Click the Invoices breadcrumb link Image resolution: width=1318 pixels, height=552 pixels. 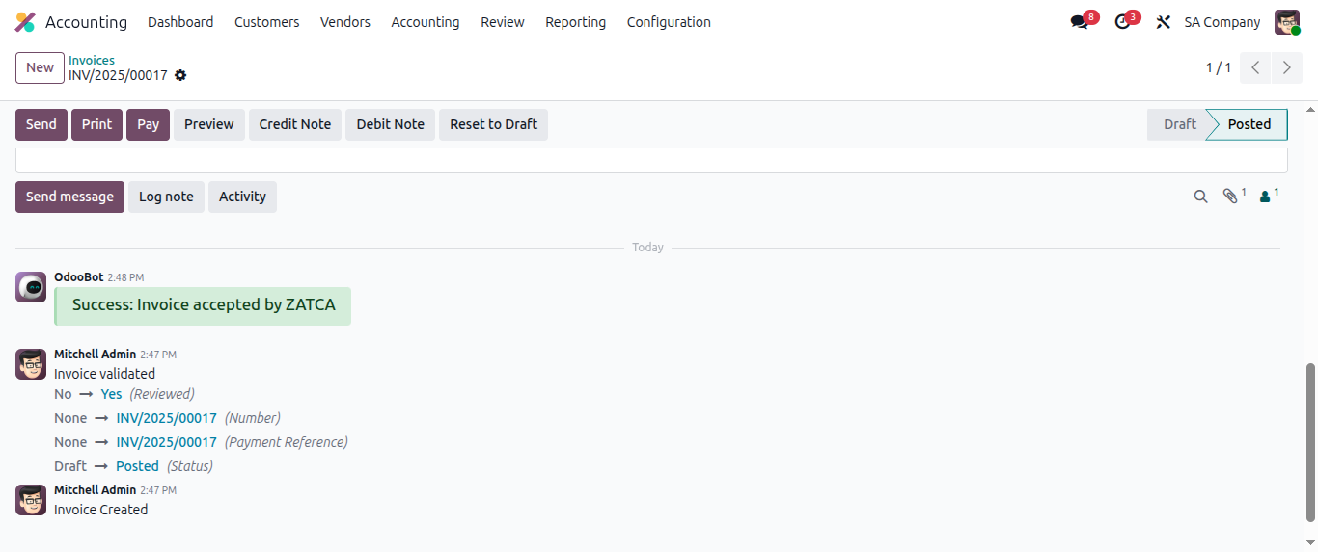[x=92, y=60]
